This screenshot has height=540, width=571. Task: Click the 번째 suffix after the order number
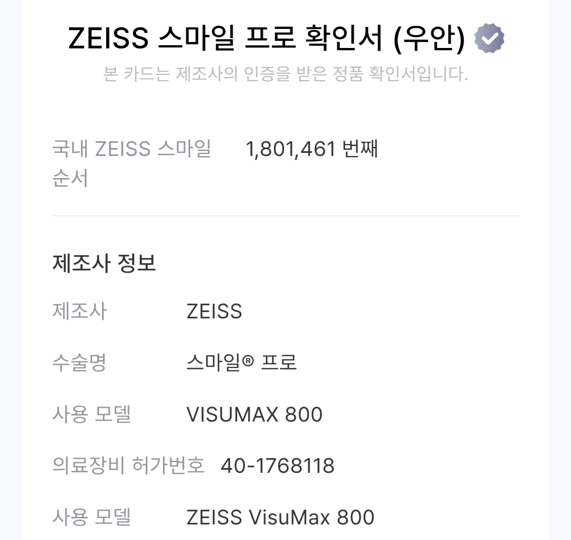pos(360,149)
